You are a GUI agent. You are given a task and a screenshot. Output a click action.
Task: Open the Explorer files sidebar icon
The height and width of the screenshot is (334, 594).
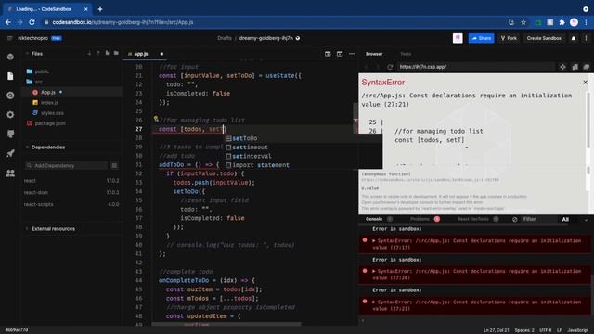(x=10, y=76)
